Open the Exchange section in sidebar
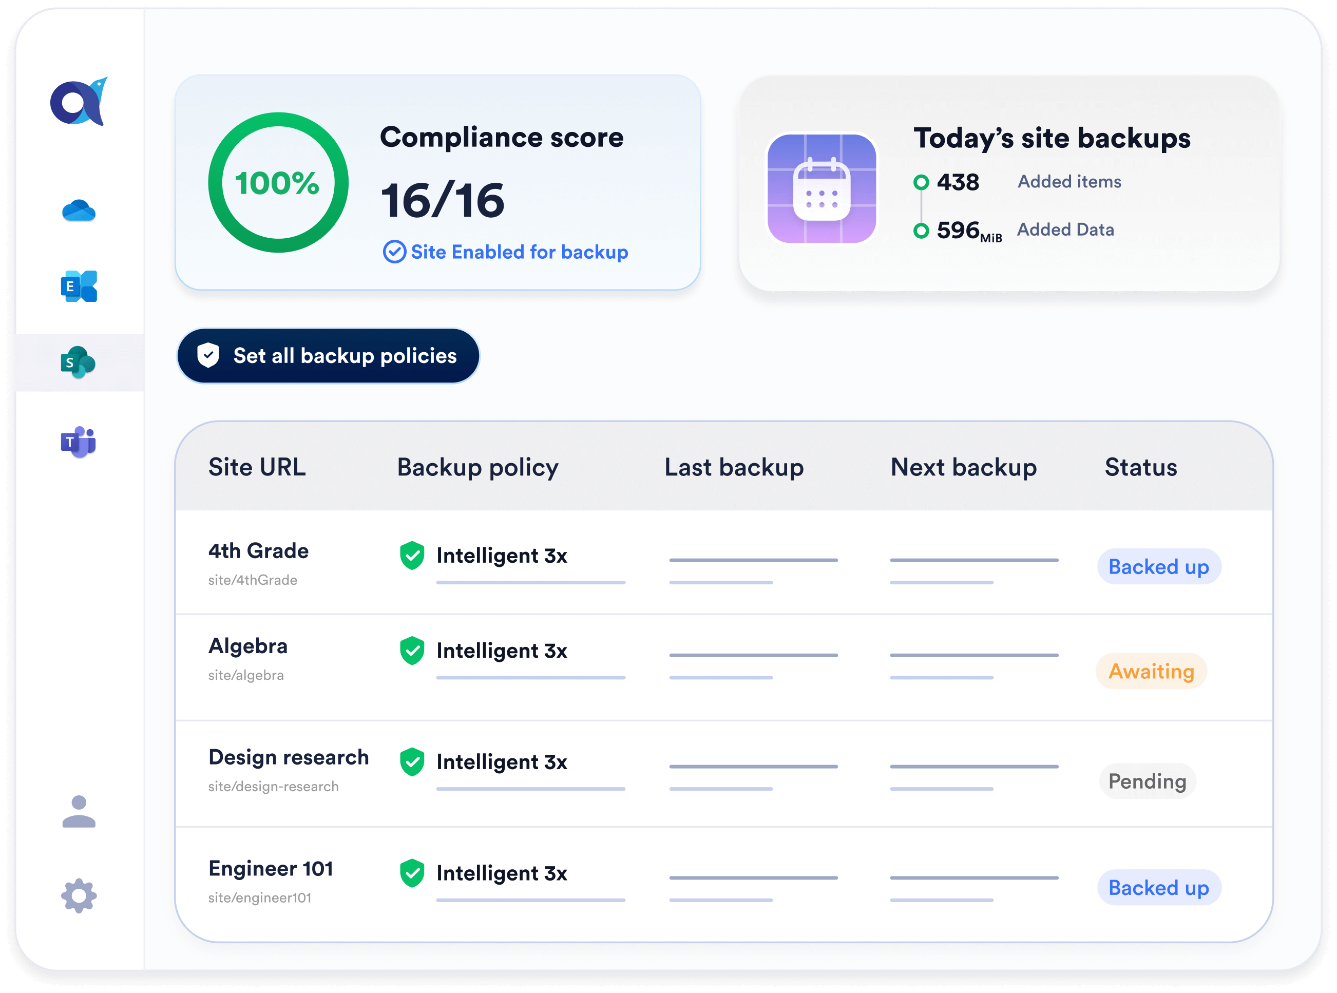 pyautogui.click(x=79, y=286)
